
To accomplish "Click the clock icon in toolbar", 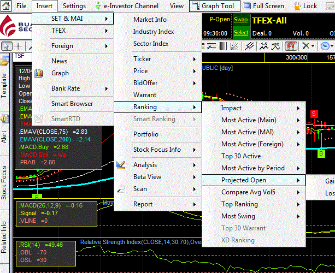I will (325, 46).
